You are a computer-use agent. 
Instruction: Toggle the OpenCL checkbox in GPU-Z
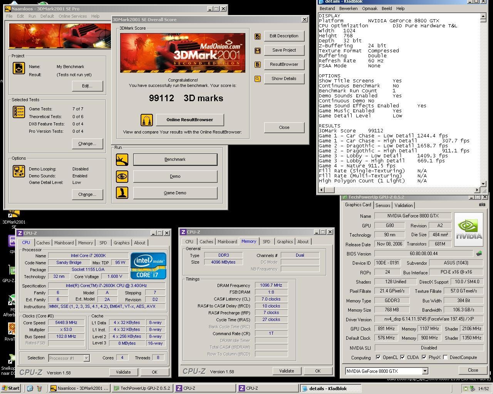[378, 357]
